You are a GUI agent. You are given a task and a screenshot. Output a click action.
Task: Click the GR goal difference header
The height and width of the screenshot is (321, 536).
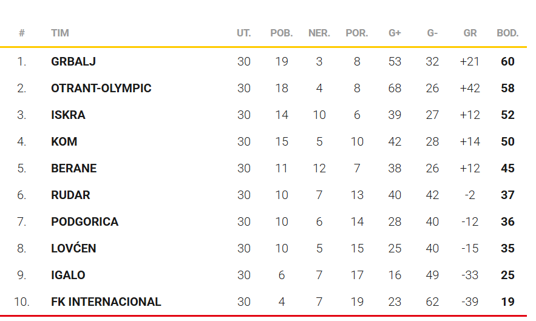[x=470, y=33]
